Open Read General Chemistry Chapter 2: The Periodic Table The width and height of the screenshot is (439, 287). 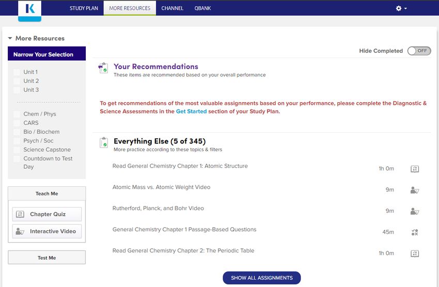pyautogui.click(x=183, y=251)
